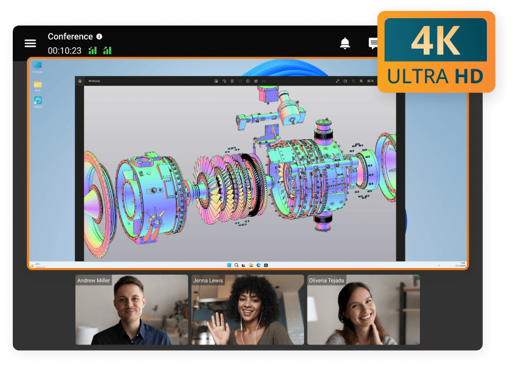Check the second green signal strength indicator

click(x=108, y=50)
